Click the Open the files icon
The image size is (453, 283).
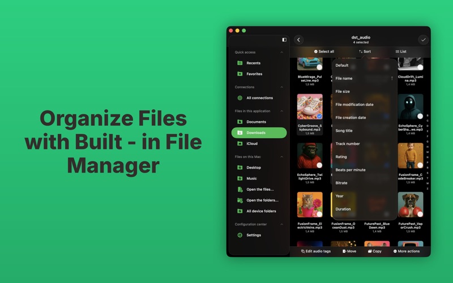[240, 190]
